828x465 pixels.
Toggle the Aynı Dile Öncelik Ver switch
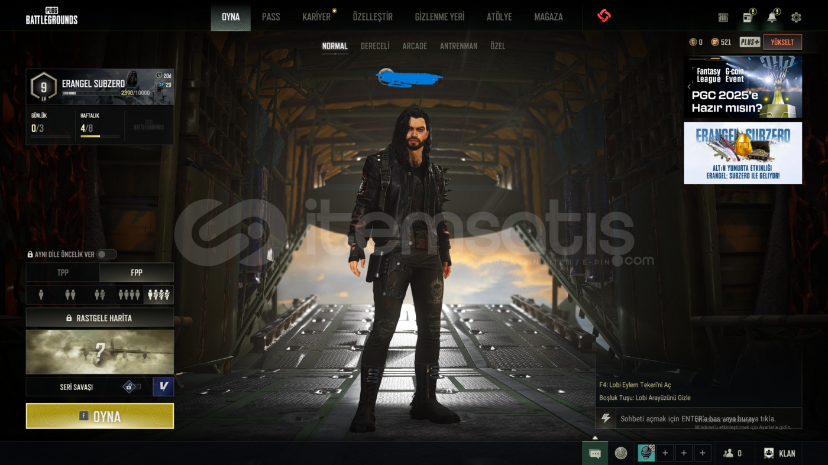pyautogui.click(x=107, y=255)
